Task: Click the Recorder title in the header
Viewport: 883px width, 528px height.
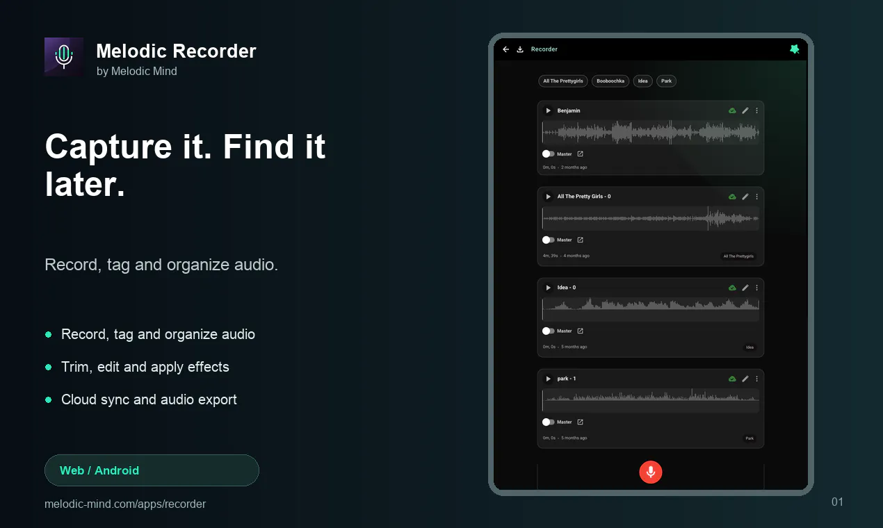Action: [544, 49]
